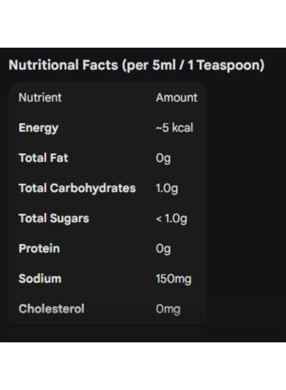The width and height of the screenshot is (286, 390).
Task: Click the Protein 0g value
Action: click(163, 249)
